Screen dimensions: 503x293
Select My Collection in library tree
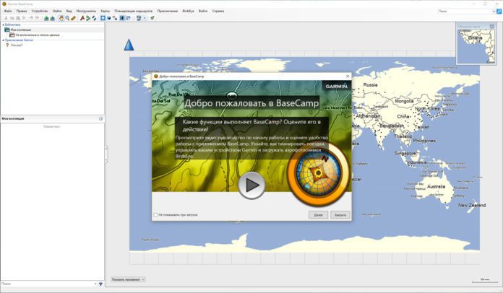point(20,30)
